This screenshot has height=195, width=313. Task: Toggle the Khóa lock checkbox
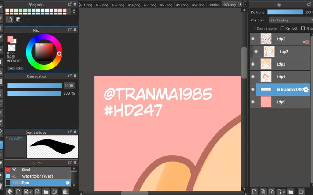[x=303, y=28]
